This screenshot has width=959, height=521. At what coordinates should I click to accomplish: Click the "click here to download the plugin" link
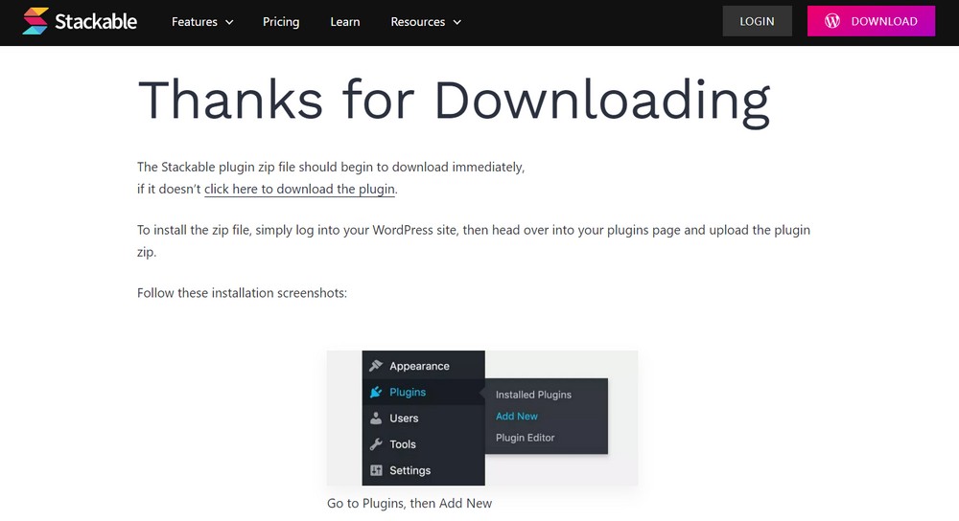point(299,190)
